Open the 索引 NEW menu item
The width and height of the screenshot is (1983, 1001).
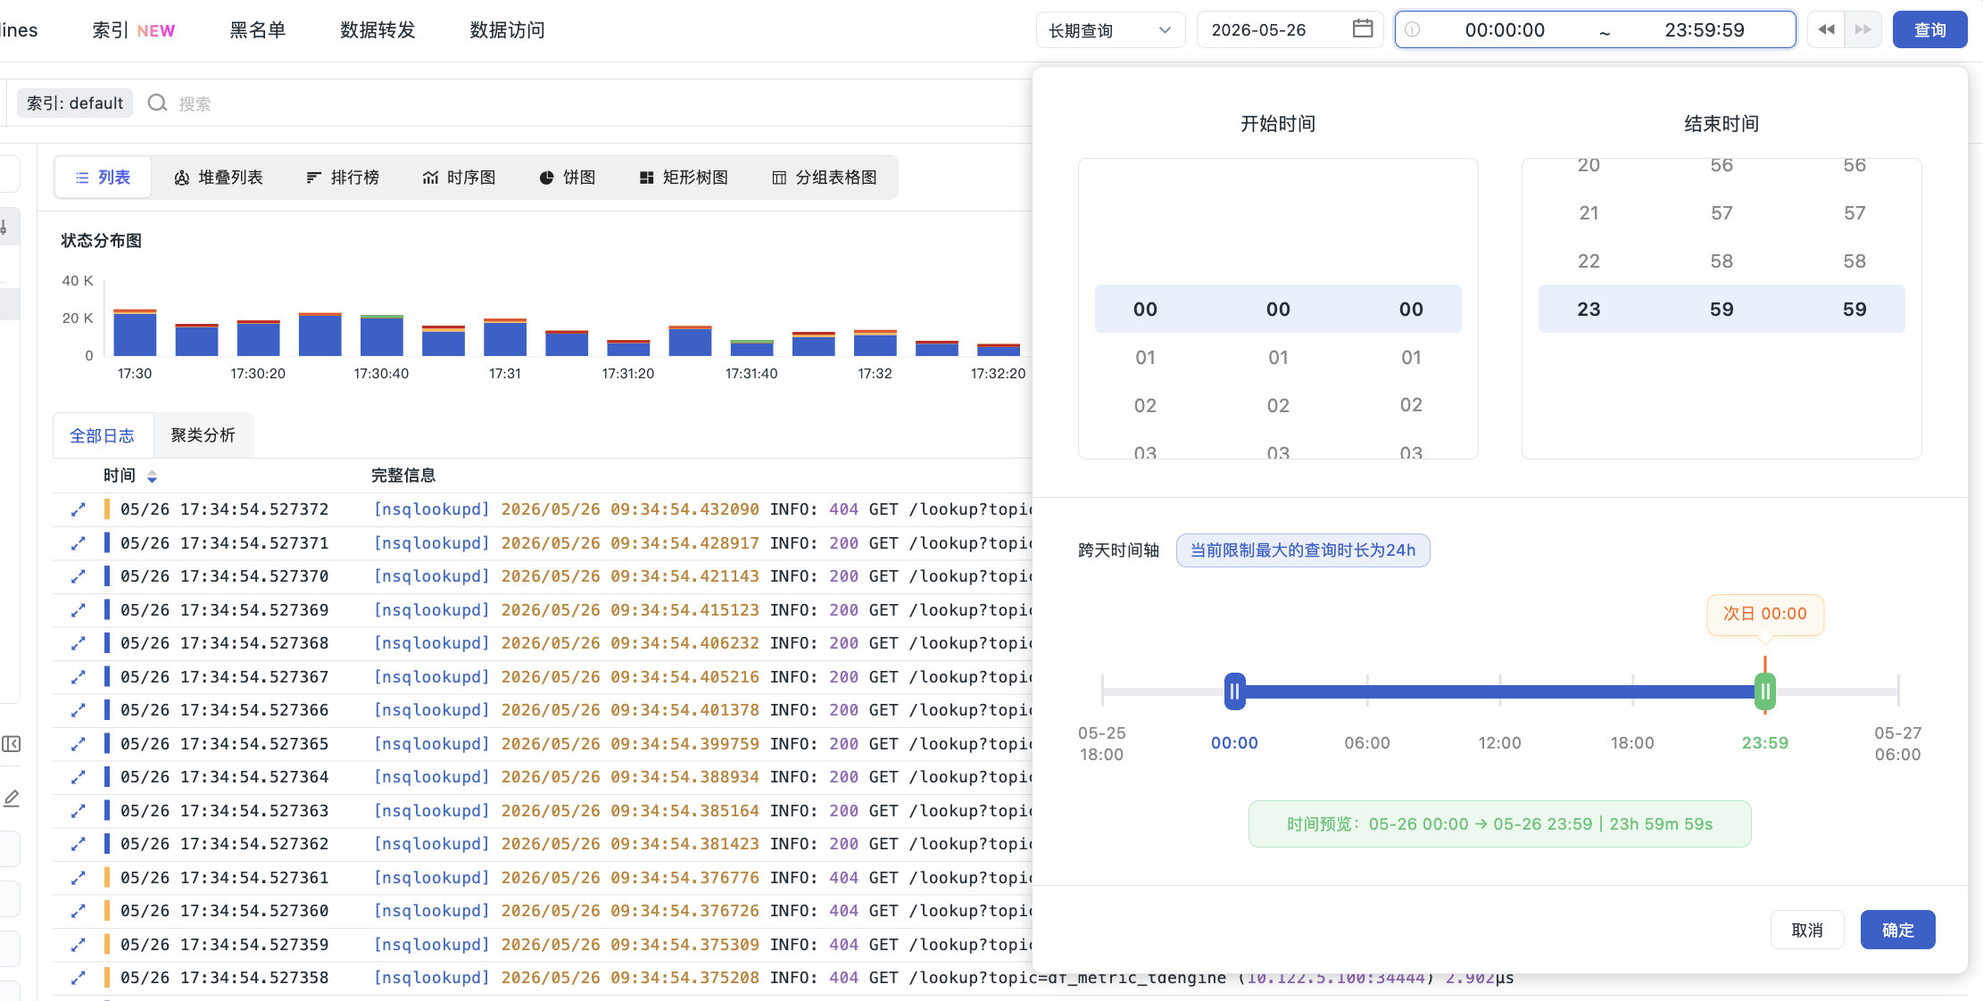point(134,30)
